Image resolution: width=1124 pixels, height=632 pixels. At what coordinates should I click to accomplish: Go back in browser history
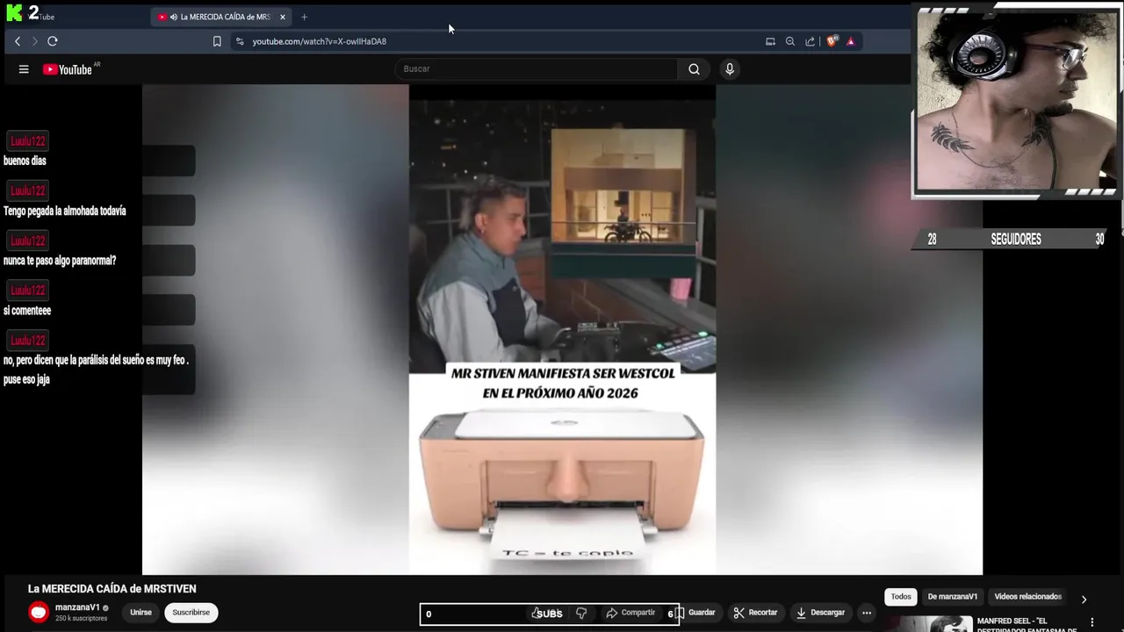point(18,41)
